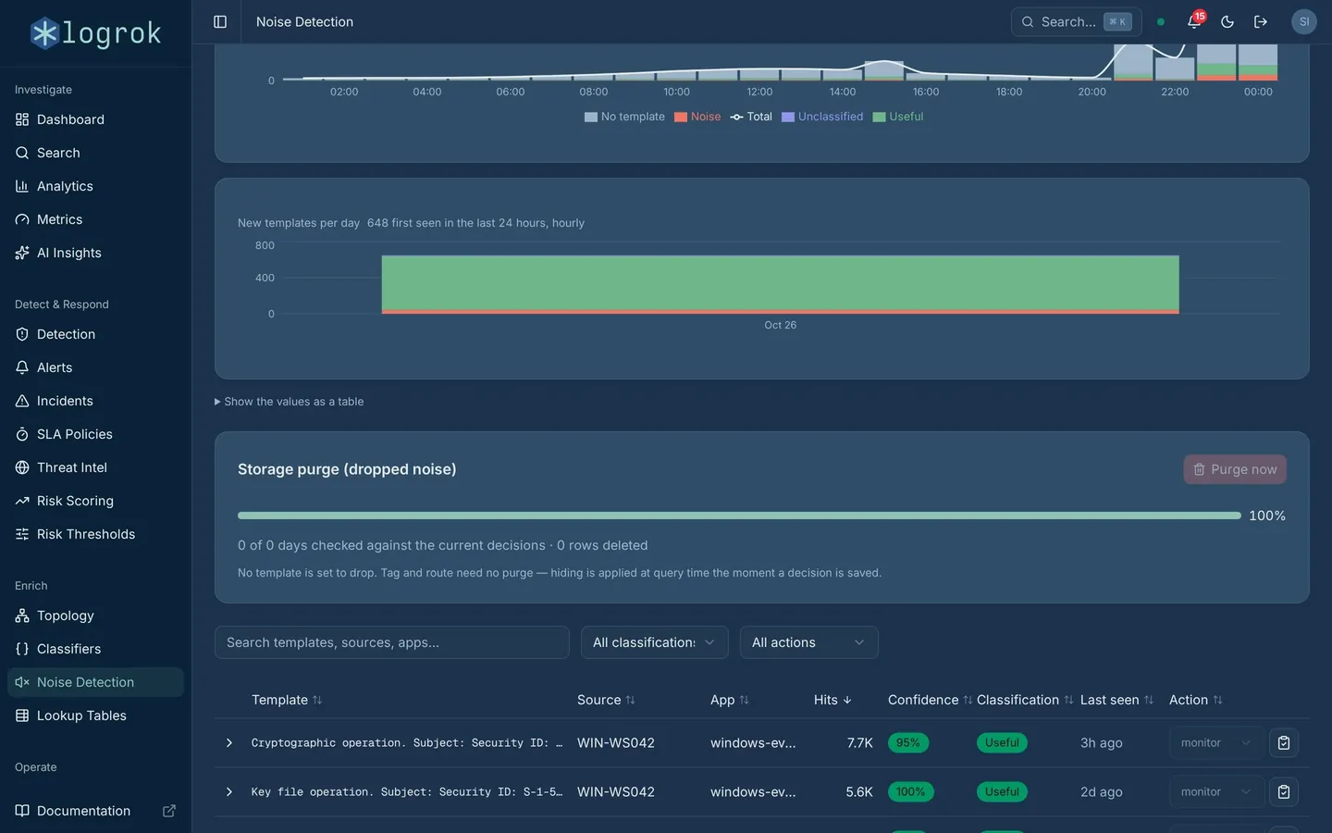This screenshot has height=833, width=1332.
Task: Click the 95% confidence badge
Action: pyautogui.click(x=908, y=743)
